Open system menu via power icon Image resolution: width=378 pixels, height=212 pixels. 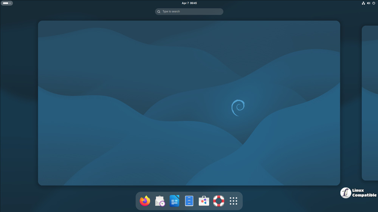(x=374, y=3)
